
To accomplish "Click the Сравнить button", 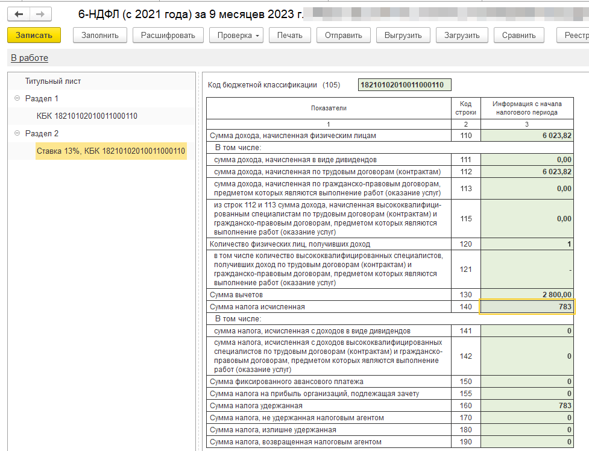I will click(x=518, y=36).
